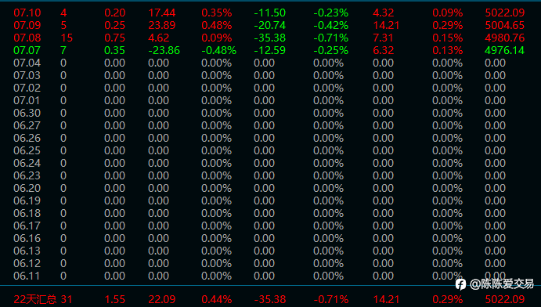Click the 06.12 date cell

[x=27, y=264]
